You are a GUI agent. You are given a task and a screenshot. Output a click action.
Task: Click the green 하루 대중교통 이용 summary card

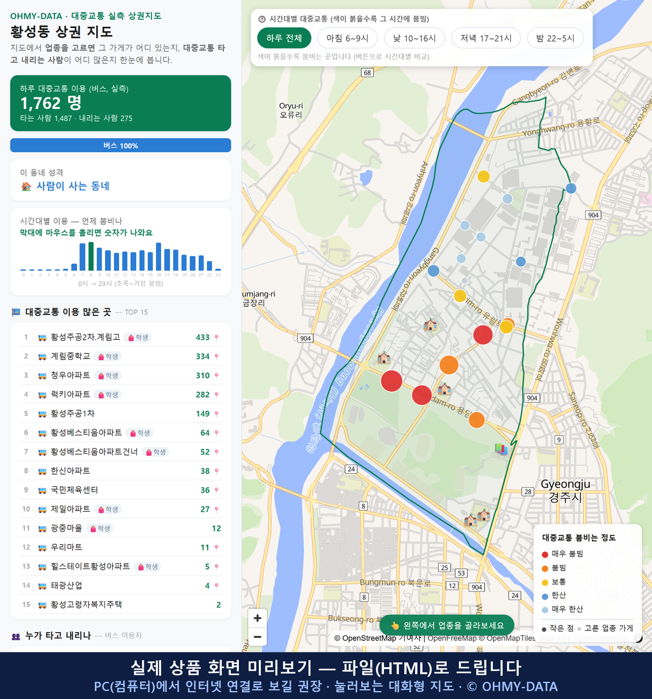click(120, 103)
